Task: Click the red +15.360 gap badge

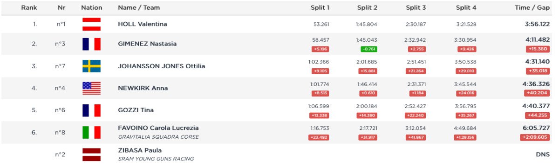Action: pos(538,49)
